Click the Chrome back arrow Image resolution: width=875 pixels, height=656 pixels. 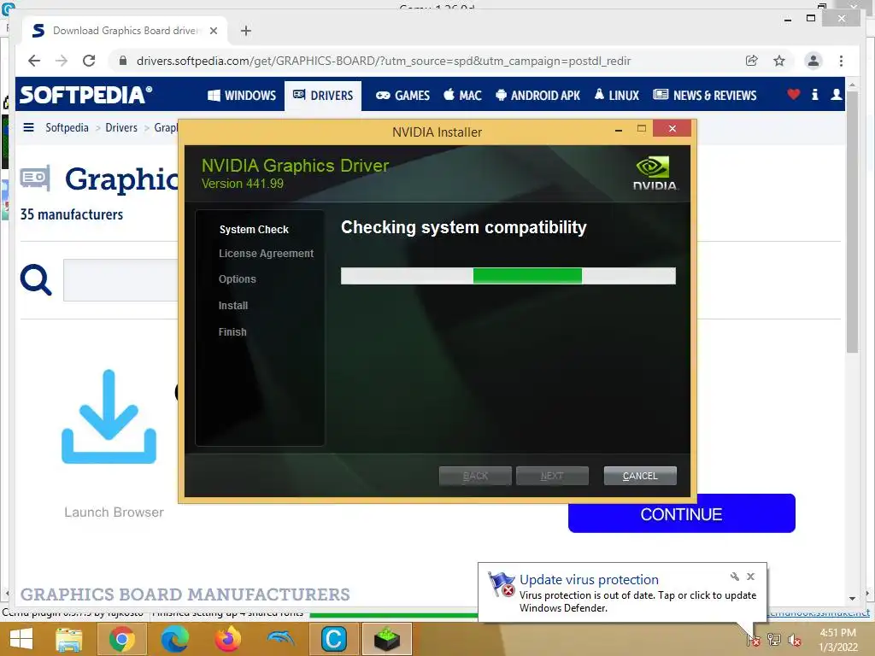(34, 61)
